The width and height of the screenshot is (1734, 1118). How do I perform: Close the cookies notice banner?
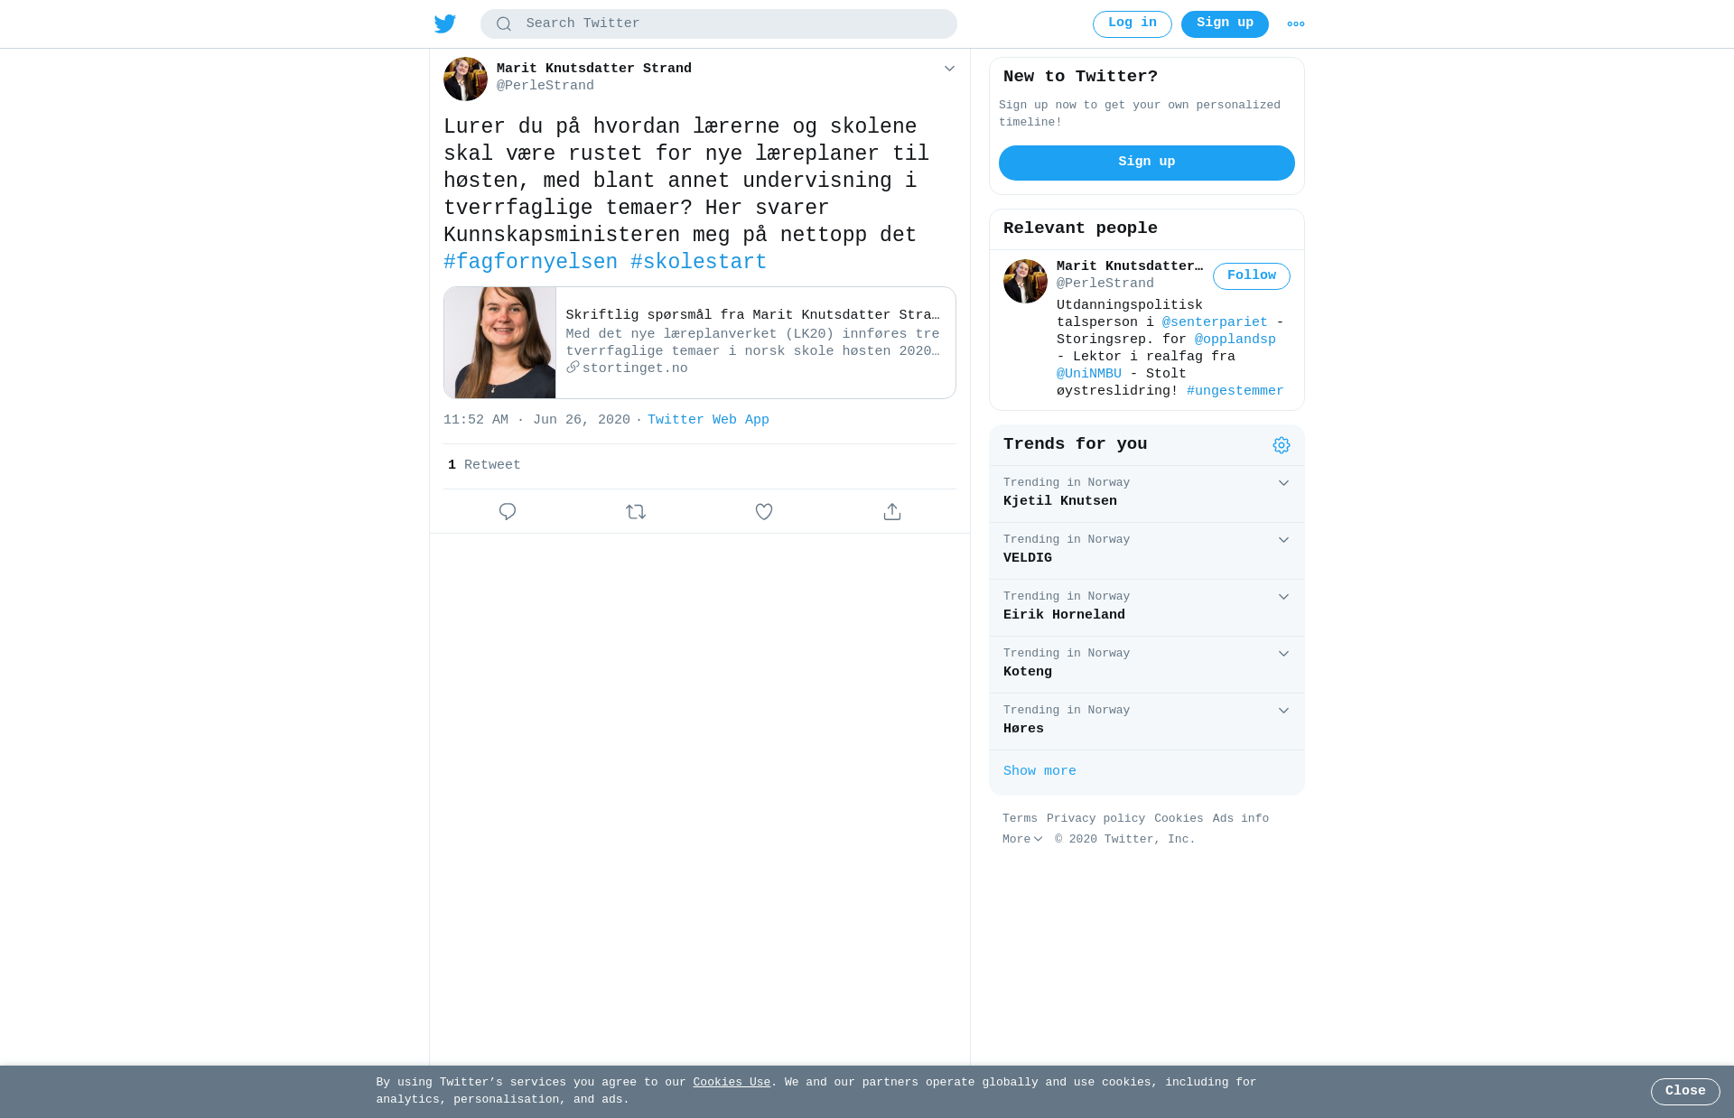pyautogui.click(x=1685, y=1092)
